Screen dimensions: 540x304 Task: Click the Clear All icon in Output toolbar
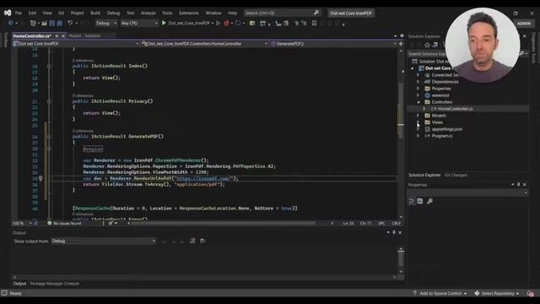192,241
